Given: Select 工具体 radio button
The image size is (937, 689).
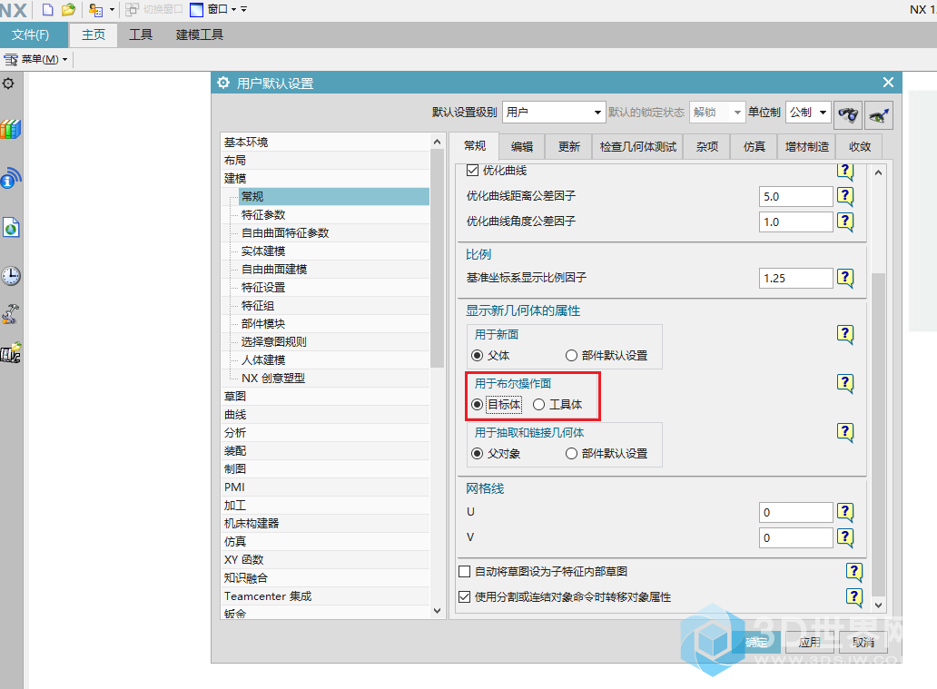Looking at the screenshot, I should (x=539, y=405).
